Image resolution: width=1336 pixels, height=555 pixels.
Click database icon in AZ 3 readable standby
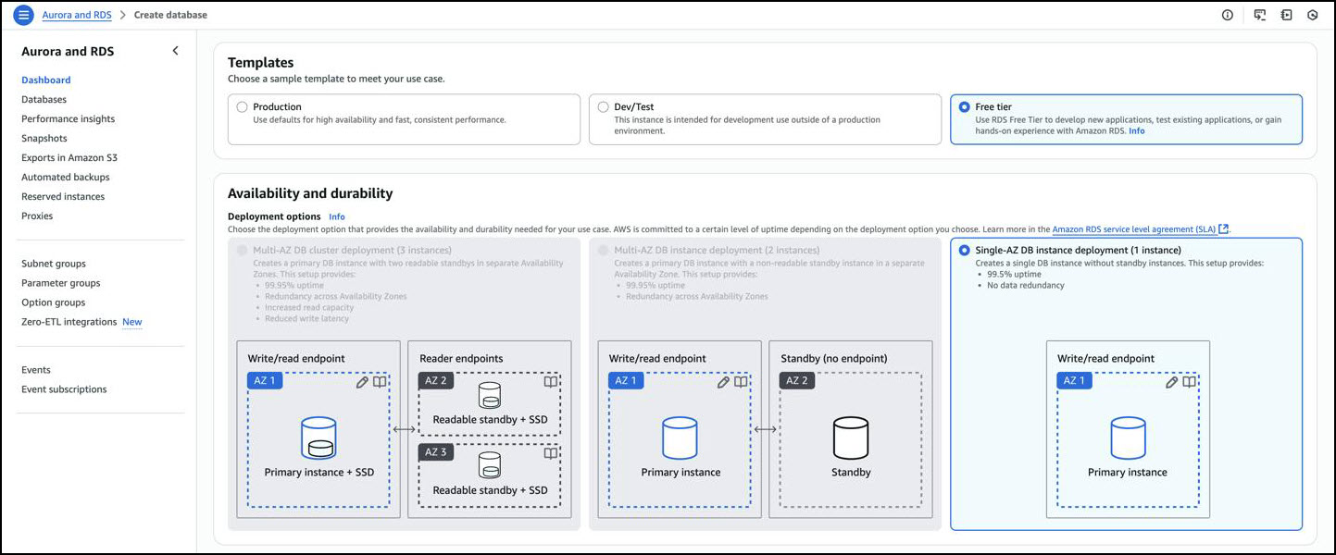[x=490, y=466]
